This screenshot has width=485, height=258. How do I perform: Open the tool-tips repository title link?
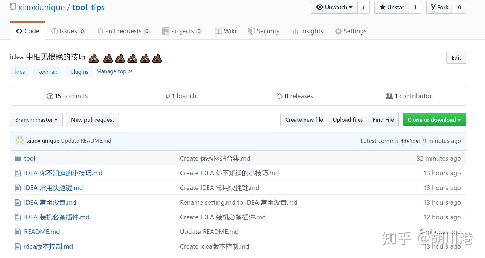coord(88,7)
